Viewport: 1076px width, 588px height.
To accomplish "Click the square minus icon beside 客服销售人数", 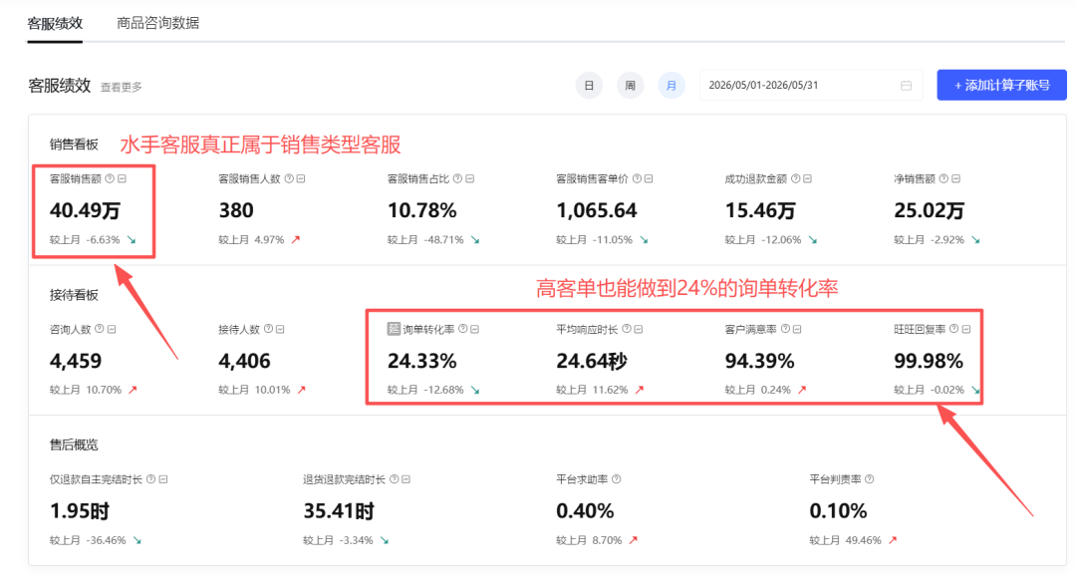I will [301, 178].
